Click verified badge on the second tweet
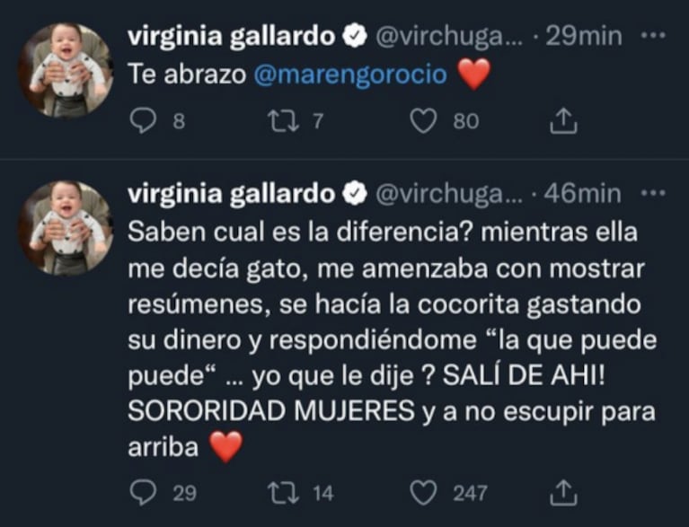The image size is (689, 527). tap(355, 194)
